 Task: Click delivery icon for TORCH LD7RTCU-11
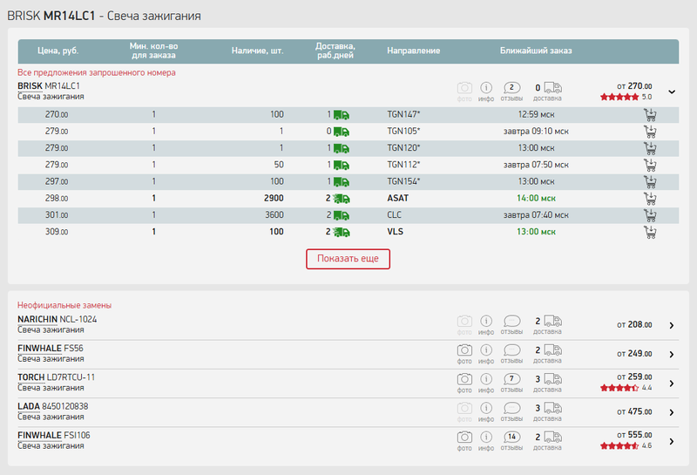pos(553,379)
